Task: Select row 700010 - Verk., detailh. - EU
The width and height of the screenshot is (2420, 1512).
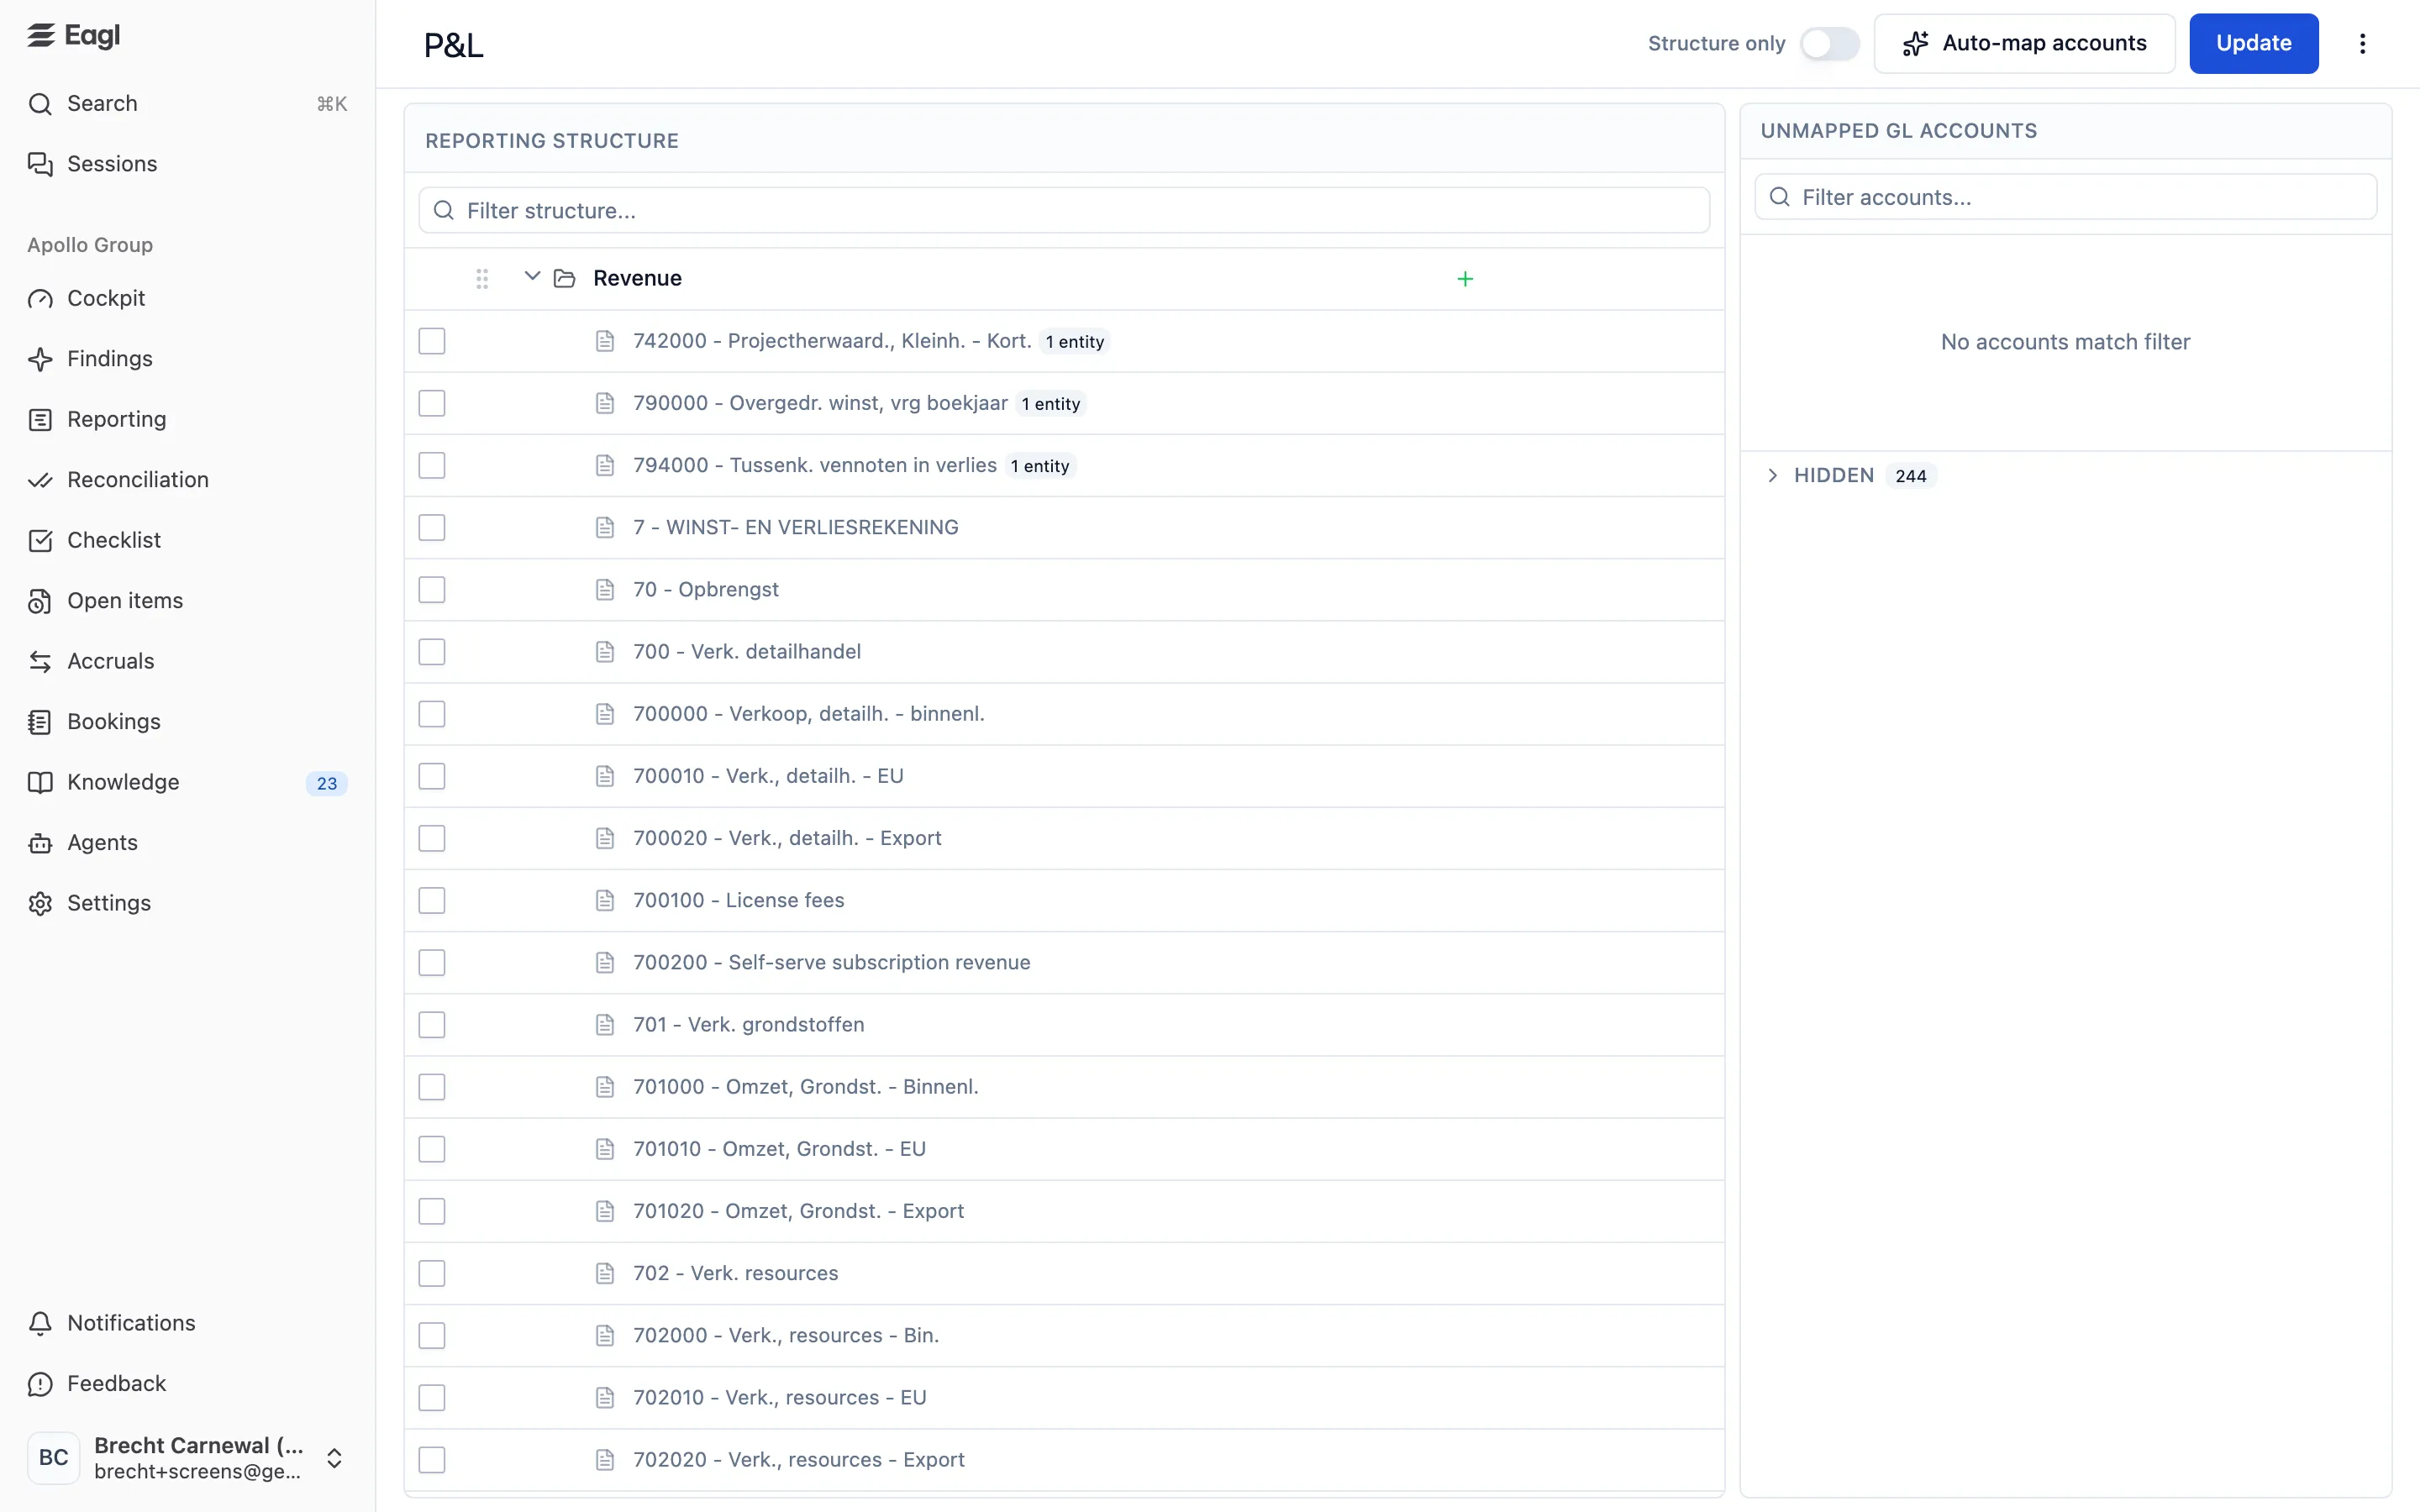Action: click(1064, 777)
